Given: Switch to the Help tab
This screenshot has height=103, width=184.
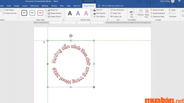Looking at the screenshot, I should [x=69, y=6].
